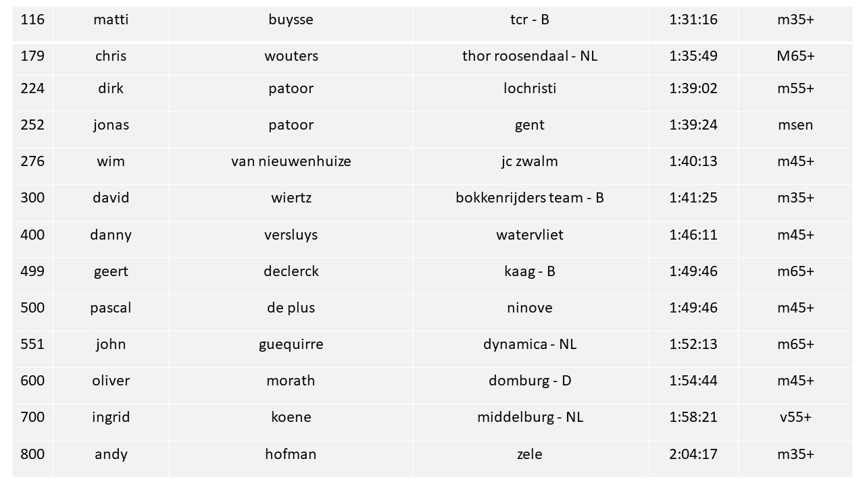Select the cell with rank 116
The image size is (865, 486).
32,20
